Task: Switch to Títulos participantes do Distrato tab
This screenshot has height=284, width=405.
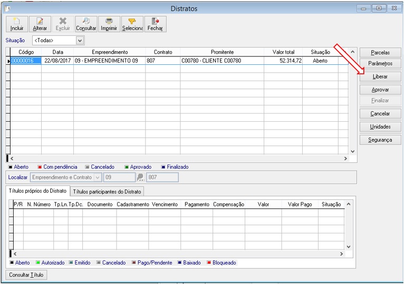Action: 107,192
